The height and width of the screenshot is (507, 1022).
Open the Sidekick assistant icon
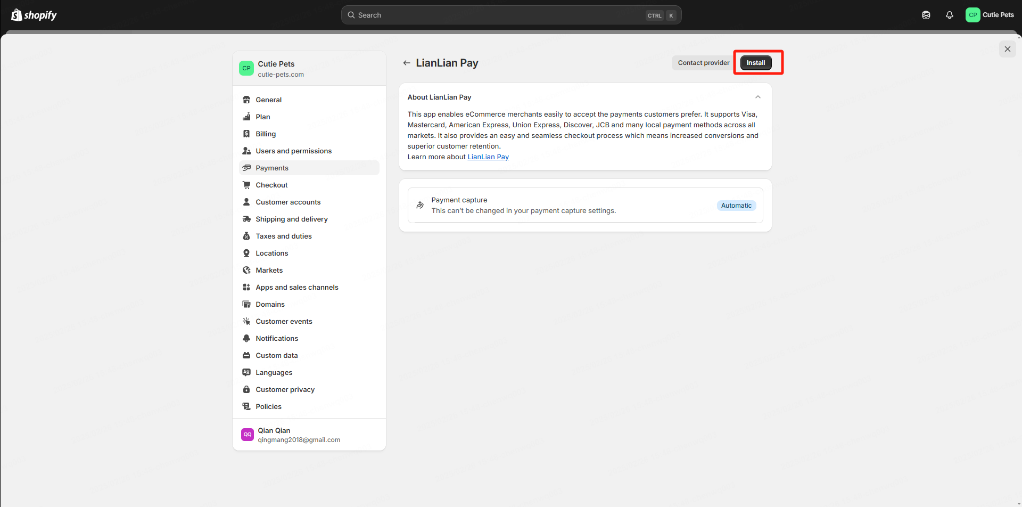[926, 15]
